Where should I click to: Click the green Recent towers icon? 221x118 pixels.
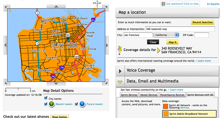(x=52, y=104)
